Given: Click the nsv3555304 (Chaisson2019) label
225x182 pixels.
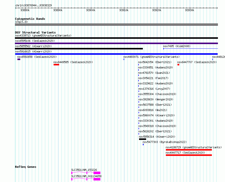Looking at the screenshot, I should click(157, 94).
